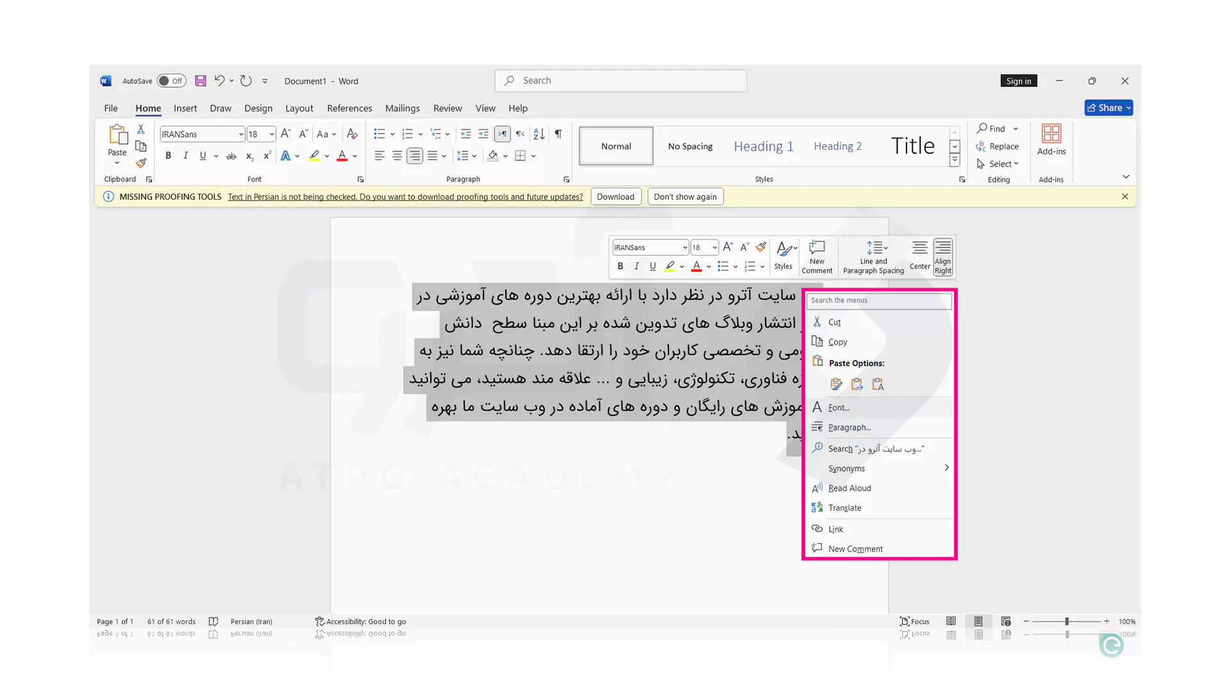1231x692 pixels.
Task: Open the References ribbon tab
Action: (x=349, y=108)
